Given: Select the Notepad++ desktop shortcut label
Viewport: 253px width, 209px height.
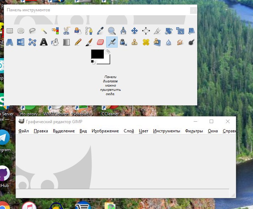Looking at the screenshot, I should [83, 114].
